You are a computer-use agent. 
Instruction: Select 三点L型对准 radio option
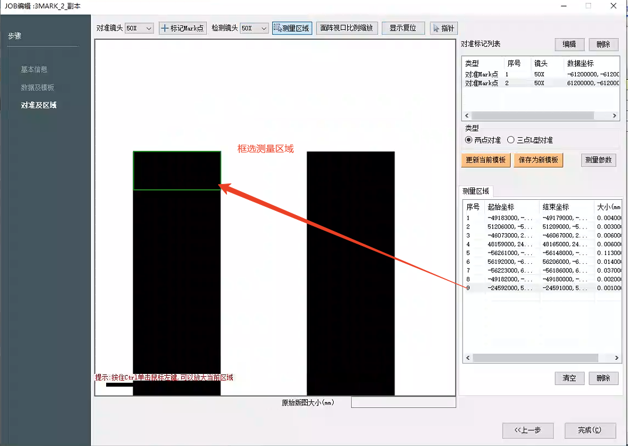(x=511, y=140)
